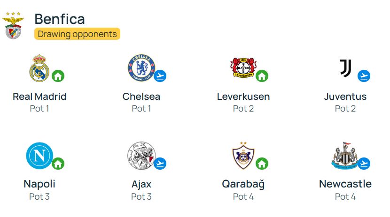The image size is (390, 217).
Task: Click the home icon beside Qarabağ crest
Action: [x=262, y=164]
